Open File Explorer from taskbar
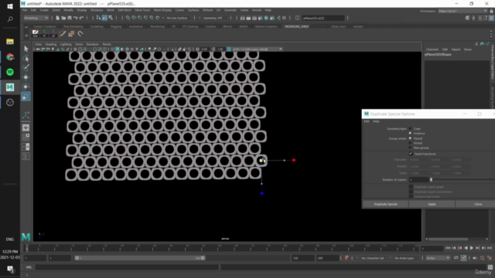 coord(10,42)
